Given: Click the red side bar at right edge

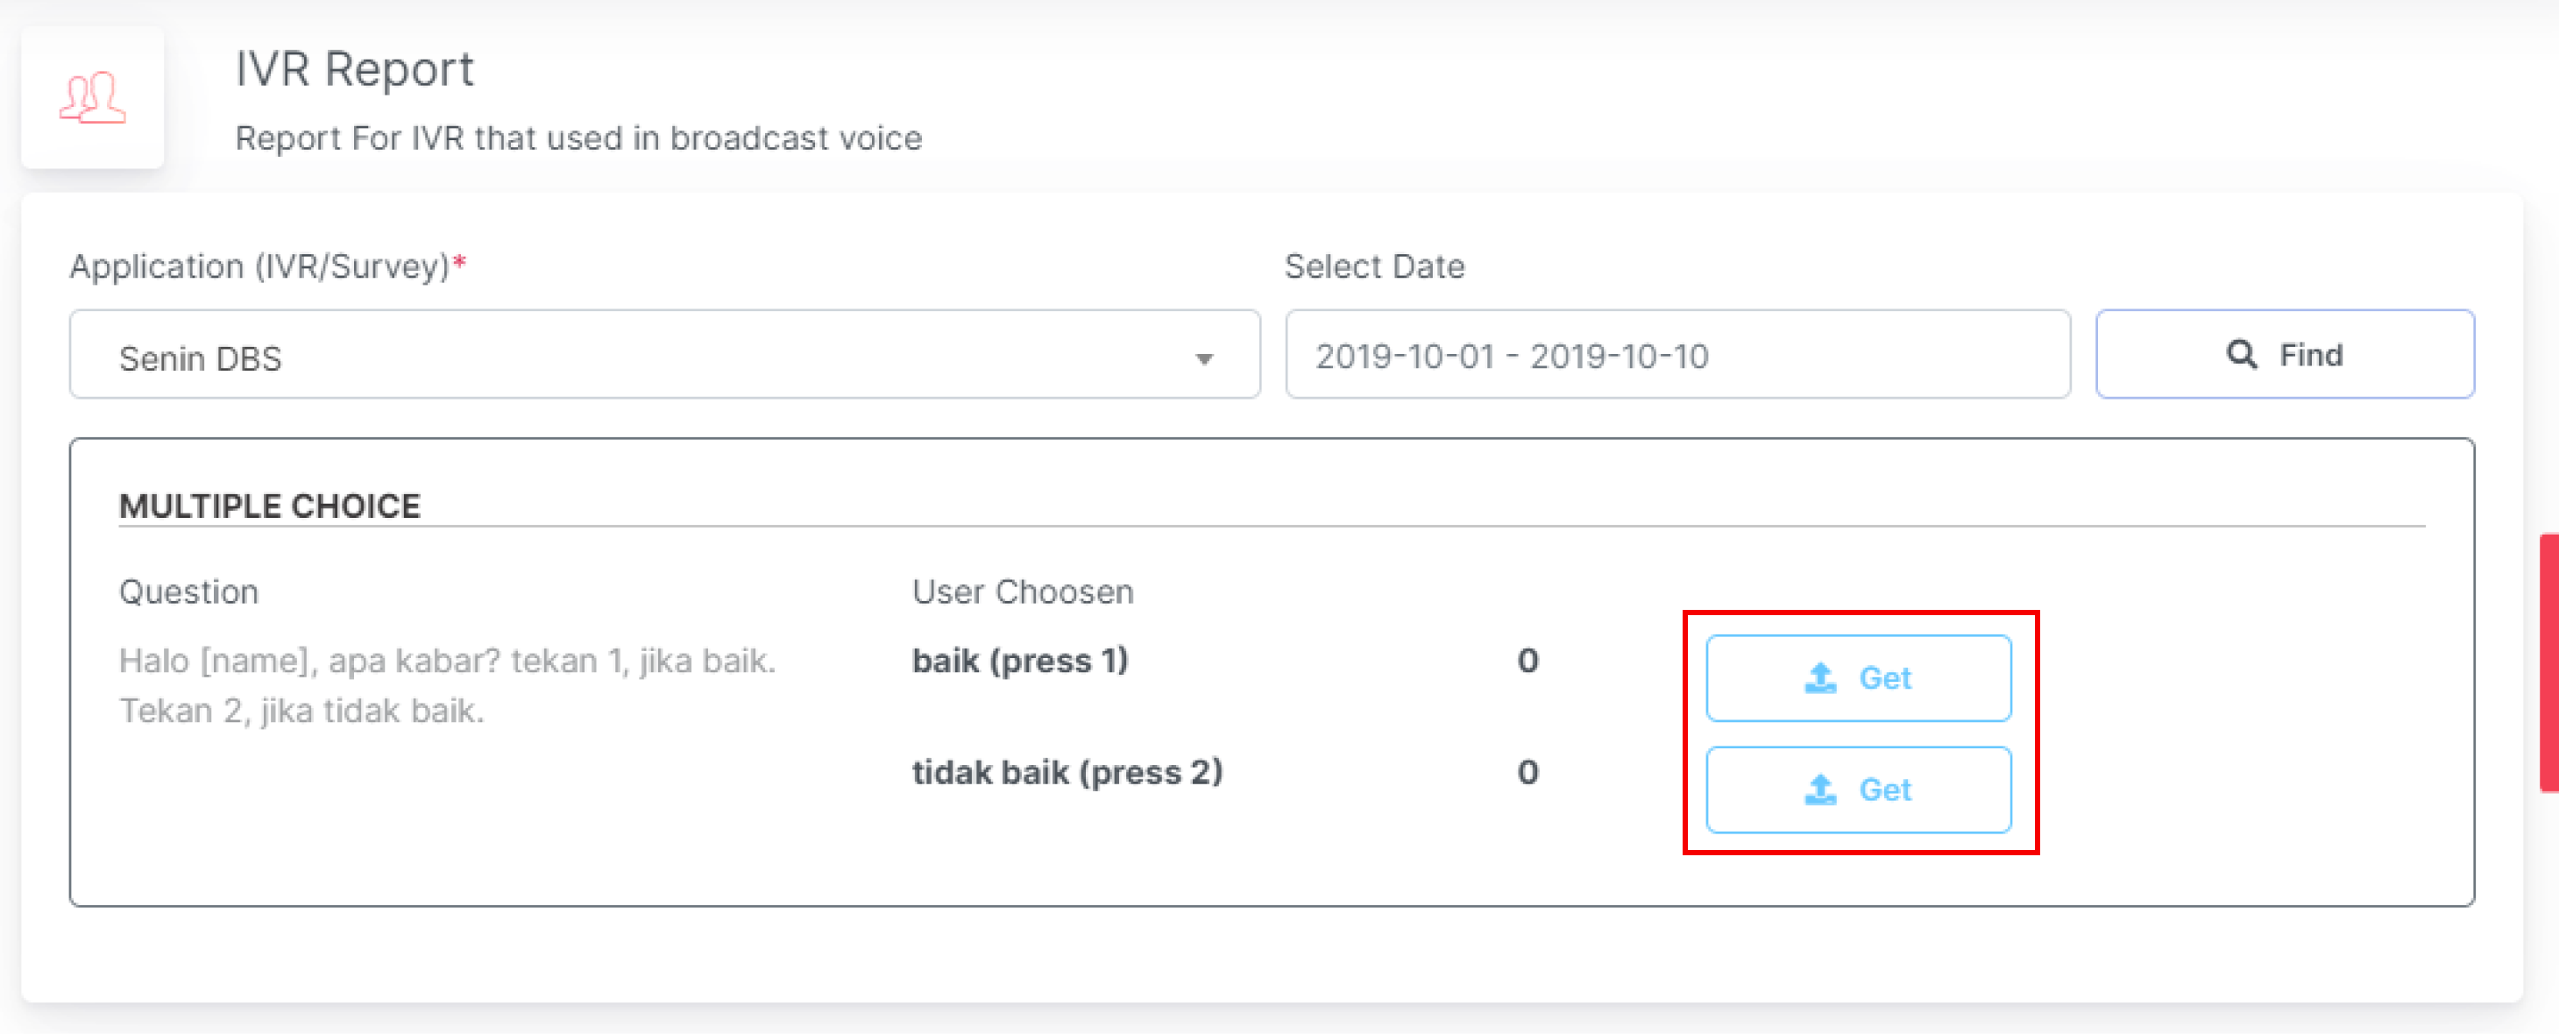Looking at the screenshot, I should click(x=2548, y=662).
